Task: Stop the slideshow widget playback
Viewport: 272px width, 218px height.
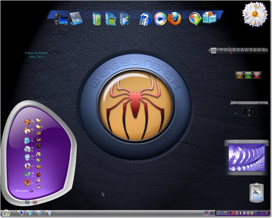Action: tap(233, 141)
